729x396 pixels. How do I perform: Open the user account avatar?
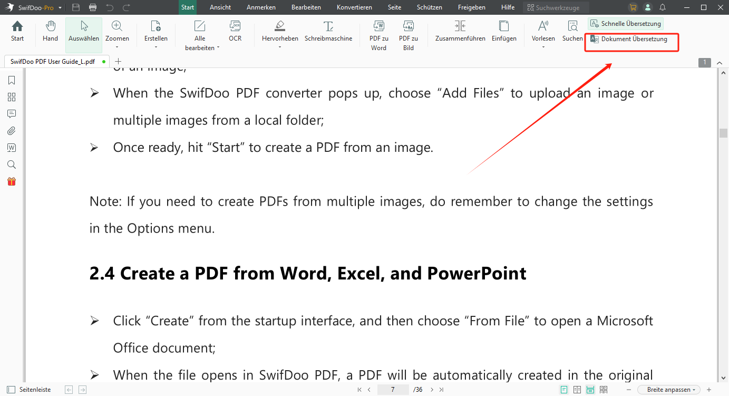tap(648, 7)
